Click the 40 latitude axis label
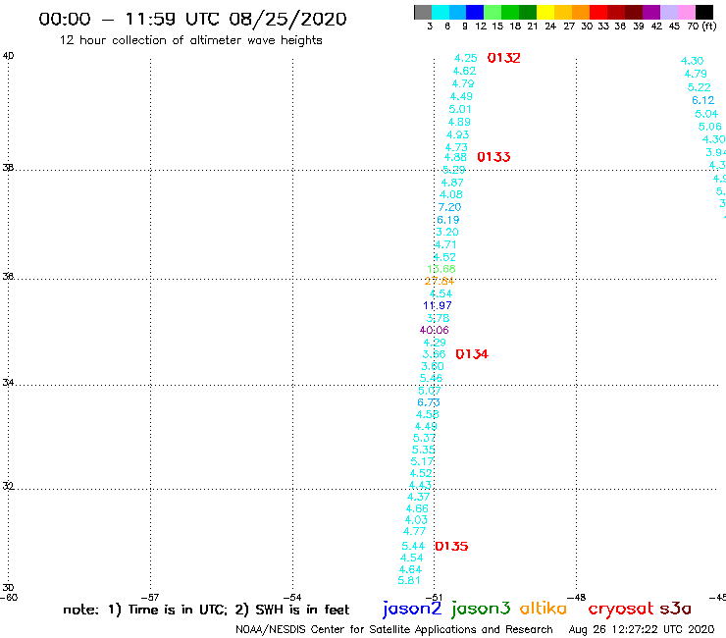Image resolution: width=726 pixels, height=638 pixels. pyautogui.click(x=8, y=56)
